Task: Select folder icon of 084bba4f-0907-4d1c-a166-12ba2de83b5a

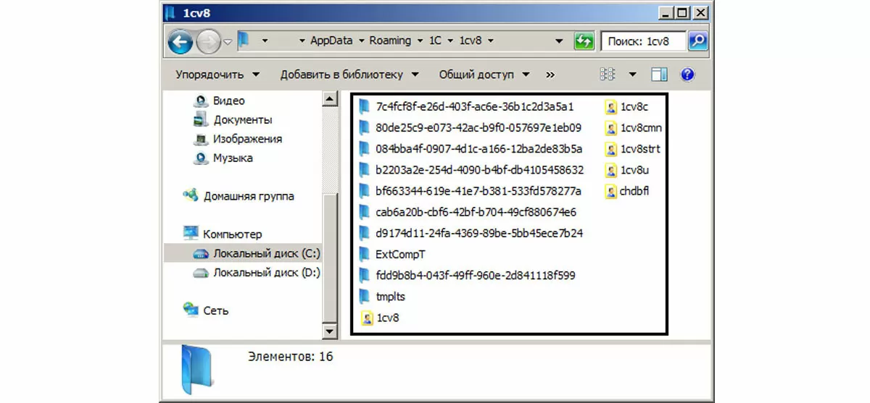Action: tap(365, 149)
